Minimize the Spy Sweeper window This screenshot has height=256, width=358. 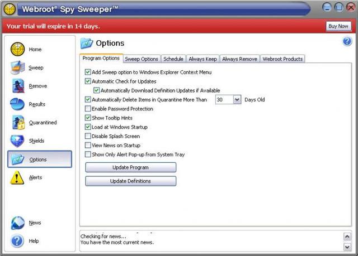[x=327, y=7]
